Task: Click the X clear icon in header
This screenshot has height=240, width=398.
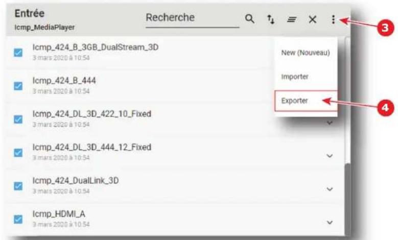Action: pyautogui.click(x=313, y=19)
